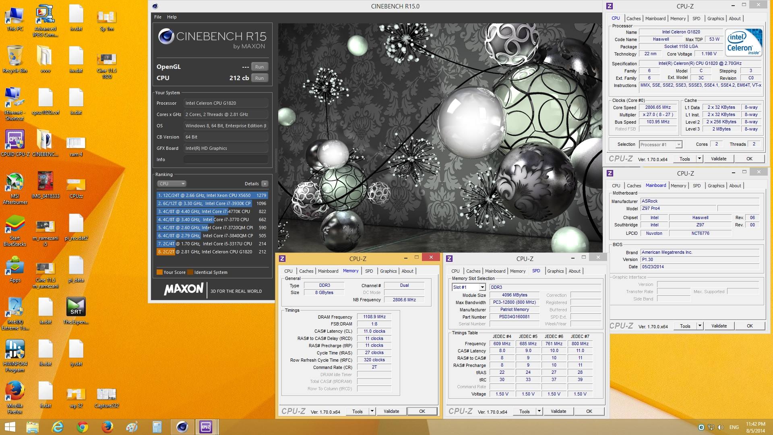The height and width of the screenshot is (435, 773).
Task: Click the rendered Cinebench scene image
Action: point(440,137)
